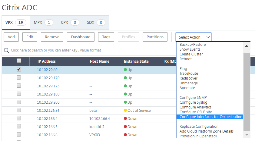Click the host name cell 'beta'
The image size is (255, 141).
tap(93, 111)
